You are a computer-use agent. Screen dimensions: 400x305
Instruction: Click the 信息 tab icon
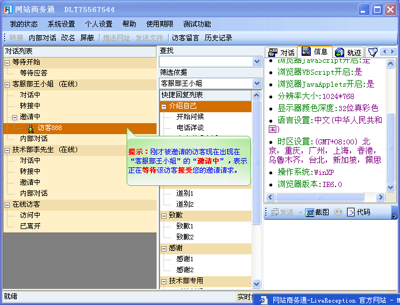click(306, 52)
